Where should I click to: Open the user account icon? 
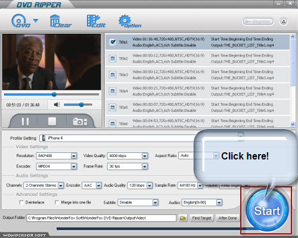284,21
